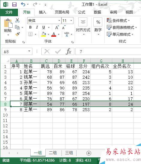Click the wén phonetic guide icon

tap(67, 34)
